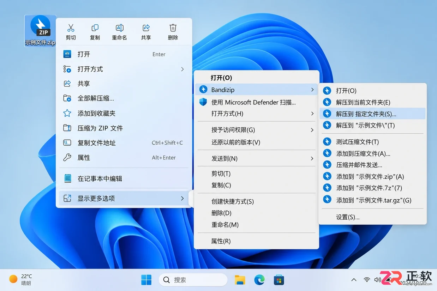Expand 打开方式(H) submenu
This screenshot has height=291, width=437.
[257, 114]
